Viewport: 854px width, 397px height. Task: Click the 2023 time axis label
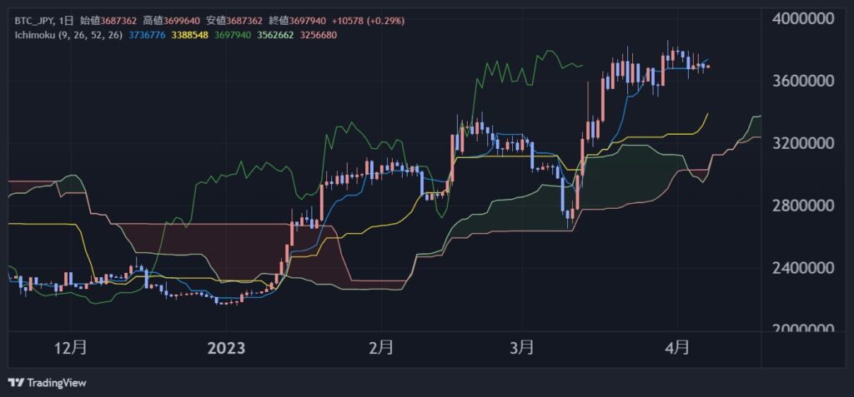[226, 347]
